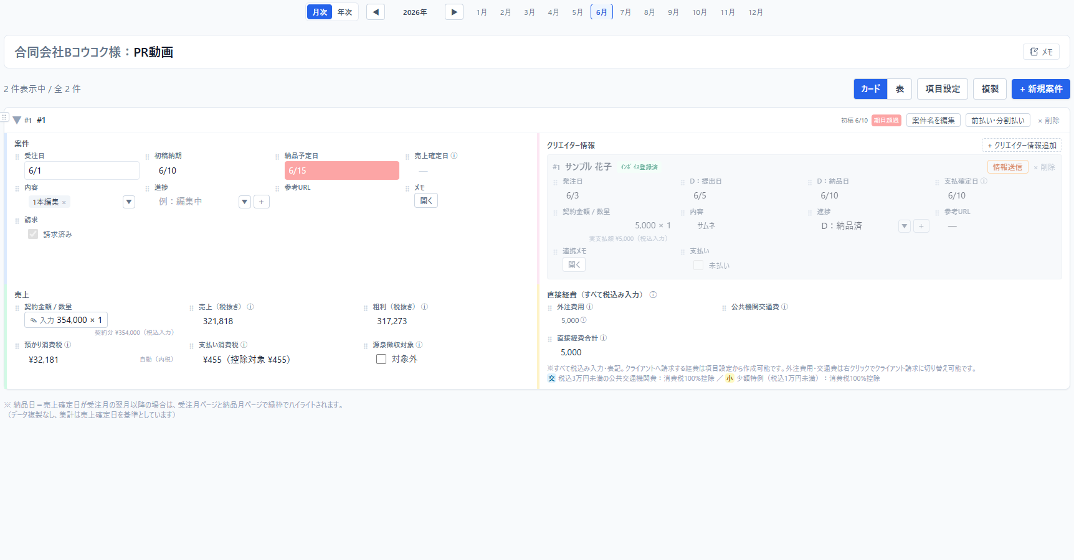Viewport: 1074px width, 560px height.
Task: Toggle the 請求済み checkbox
Action: coord(33,234)
